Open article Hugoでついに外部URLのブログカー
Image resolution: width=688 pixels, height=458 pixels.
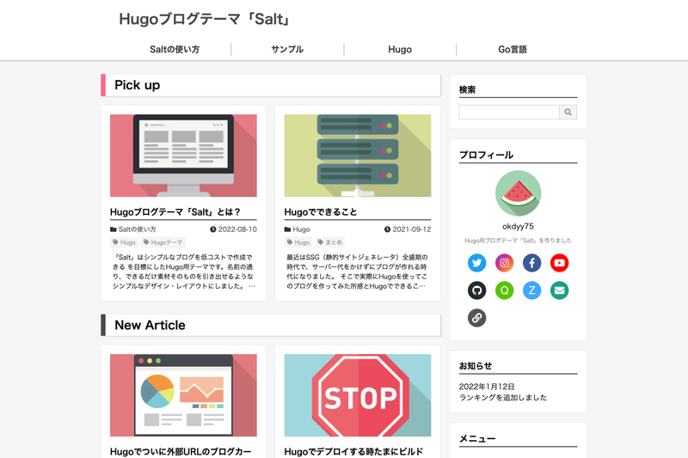181,451
